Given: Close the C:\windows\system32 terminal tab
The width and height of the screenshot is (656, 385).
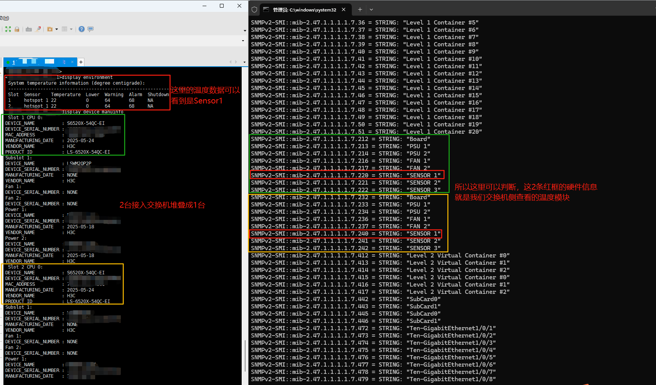Looking at the screenshot, I should coord(344,10).
